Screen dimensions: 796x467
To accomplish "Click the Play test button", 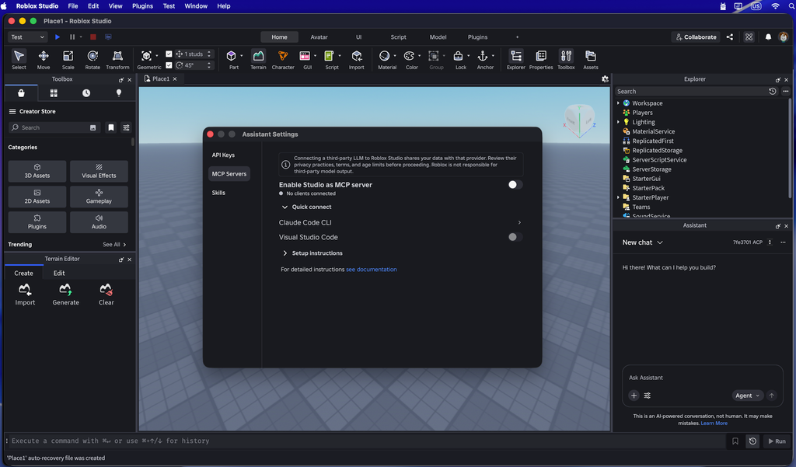I will pos(58,37).
